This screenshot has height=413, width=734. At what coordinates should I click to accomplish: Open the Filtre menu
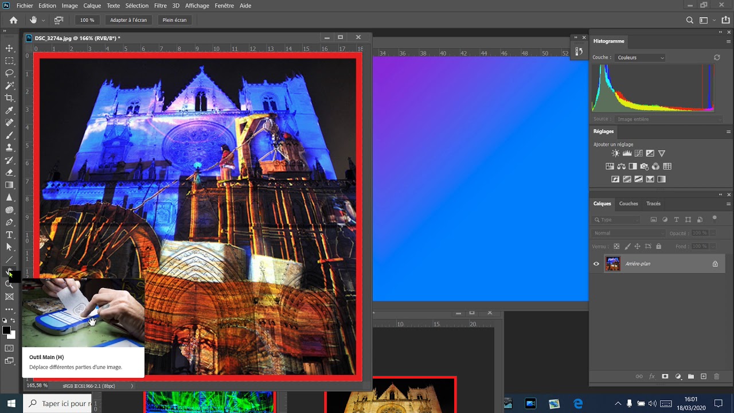pos(161,6)
